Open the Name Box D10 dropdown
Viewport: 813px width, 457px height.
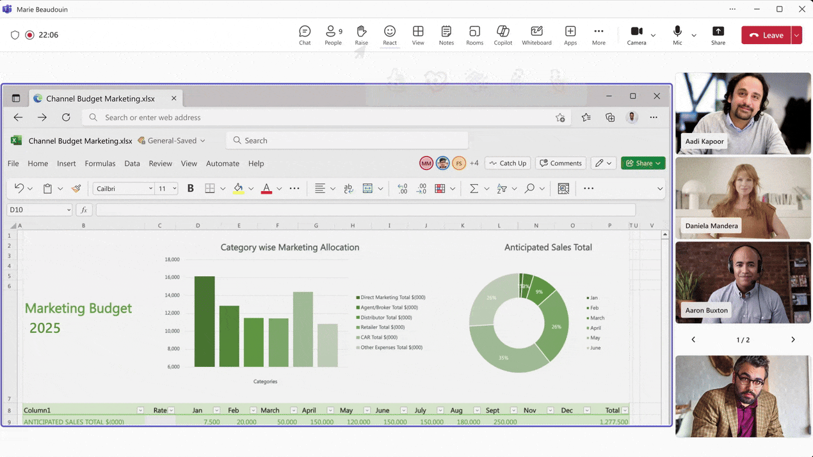point(68,210)
